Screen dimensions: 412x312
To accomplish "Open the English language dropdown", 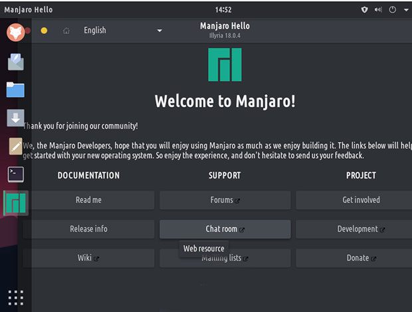I will [x=122, y=31].
